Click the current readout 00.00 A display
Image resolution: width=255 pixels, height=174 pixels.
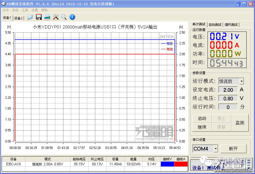(224, 45)
